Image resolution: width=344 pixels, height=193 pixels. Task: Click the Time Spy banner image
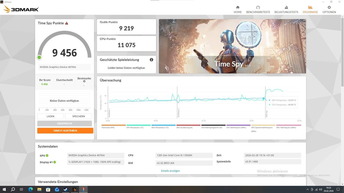coord(232,46)
